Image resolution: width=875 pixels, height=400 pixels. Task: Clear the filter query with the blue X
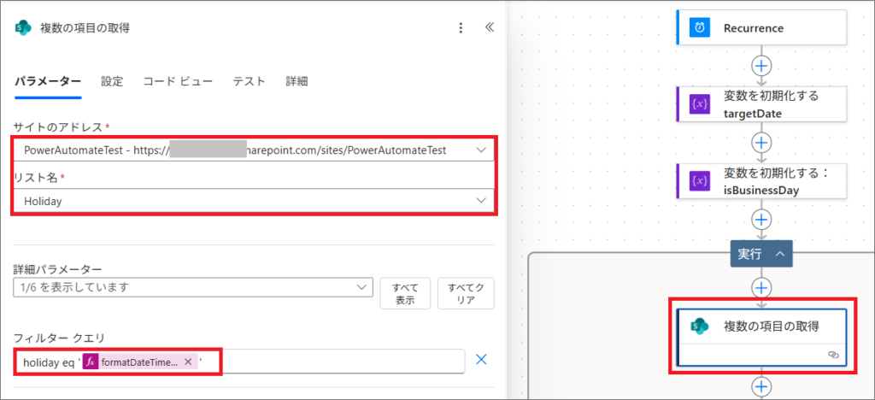coord(481,360)
